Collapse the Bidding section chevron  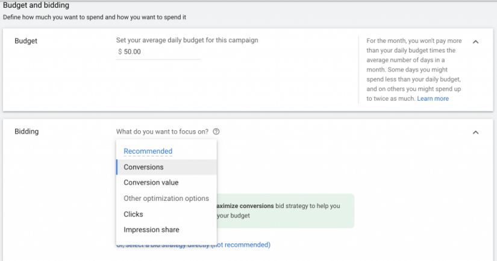475,132
